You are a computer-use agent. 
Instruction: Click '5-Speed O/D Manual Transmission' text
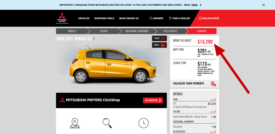pos(190,107)
